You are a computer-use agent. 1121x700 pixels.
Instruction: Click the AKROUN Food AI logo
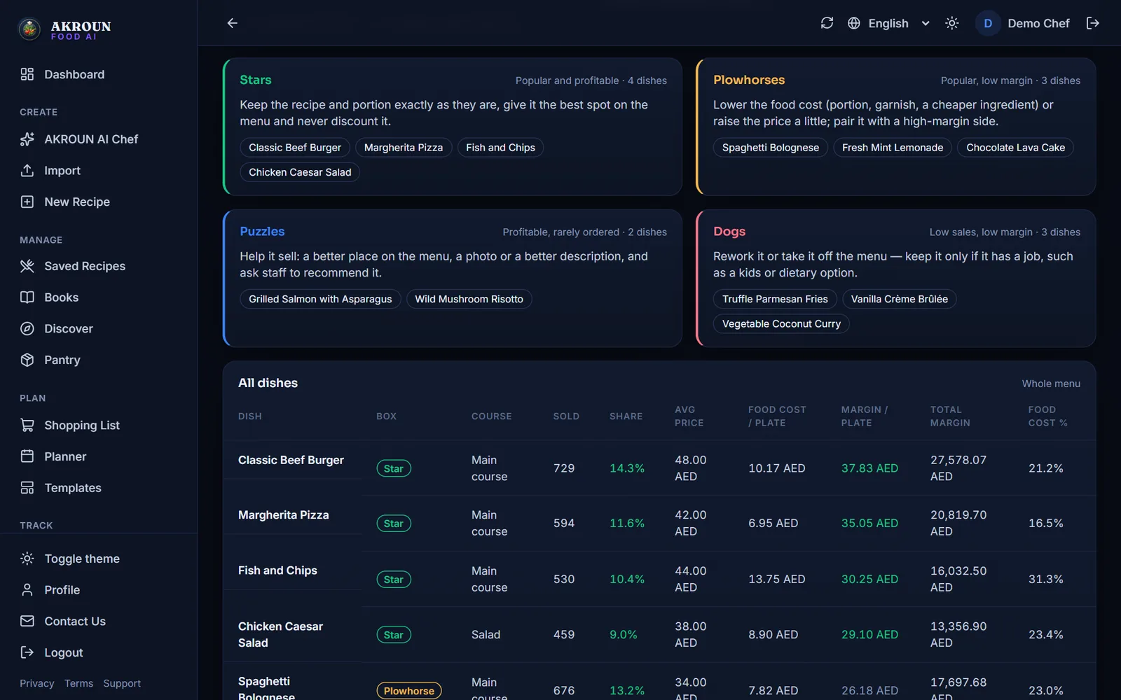pyautogui.click(x=64, y=29)
